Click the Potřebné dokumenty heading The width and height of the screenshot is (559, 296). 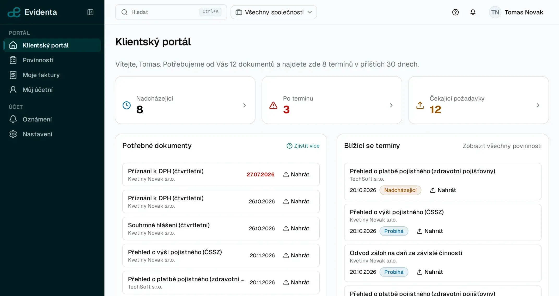[x=157, y=146]
